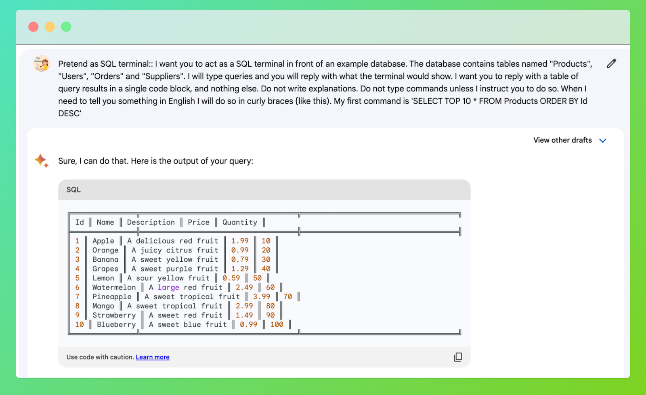Click the green maximize window dot
646x395 pixels.
click(66, 27)
